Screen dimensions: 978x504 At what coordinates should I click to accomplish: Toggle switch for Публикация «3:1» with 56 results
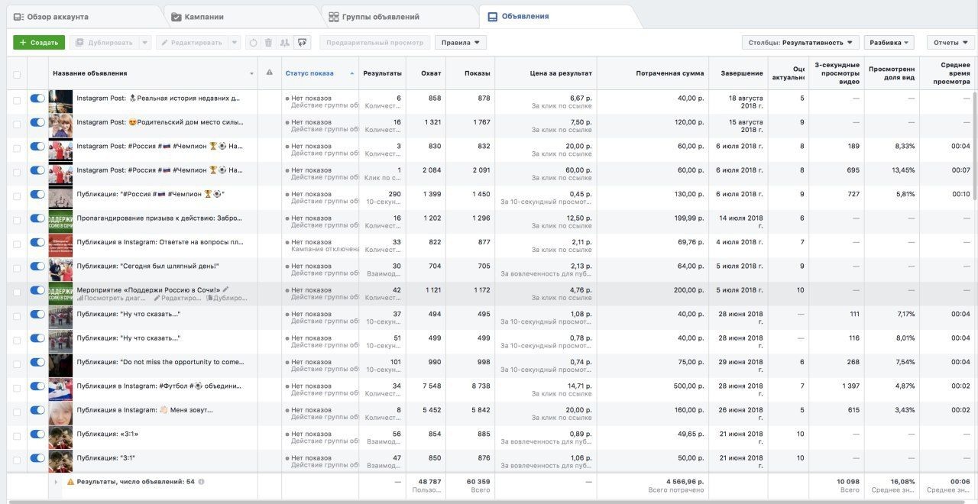tap(37, 434)
